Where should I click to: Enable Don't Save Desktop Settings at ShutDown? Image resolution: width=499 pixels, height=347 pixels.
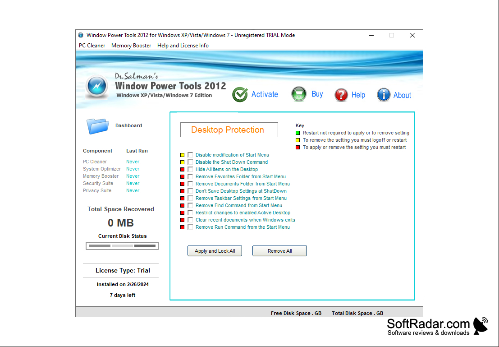point(190,191)
